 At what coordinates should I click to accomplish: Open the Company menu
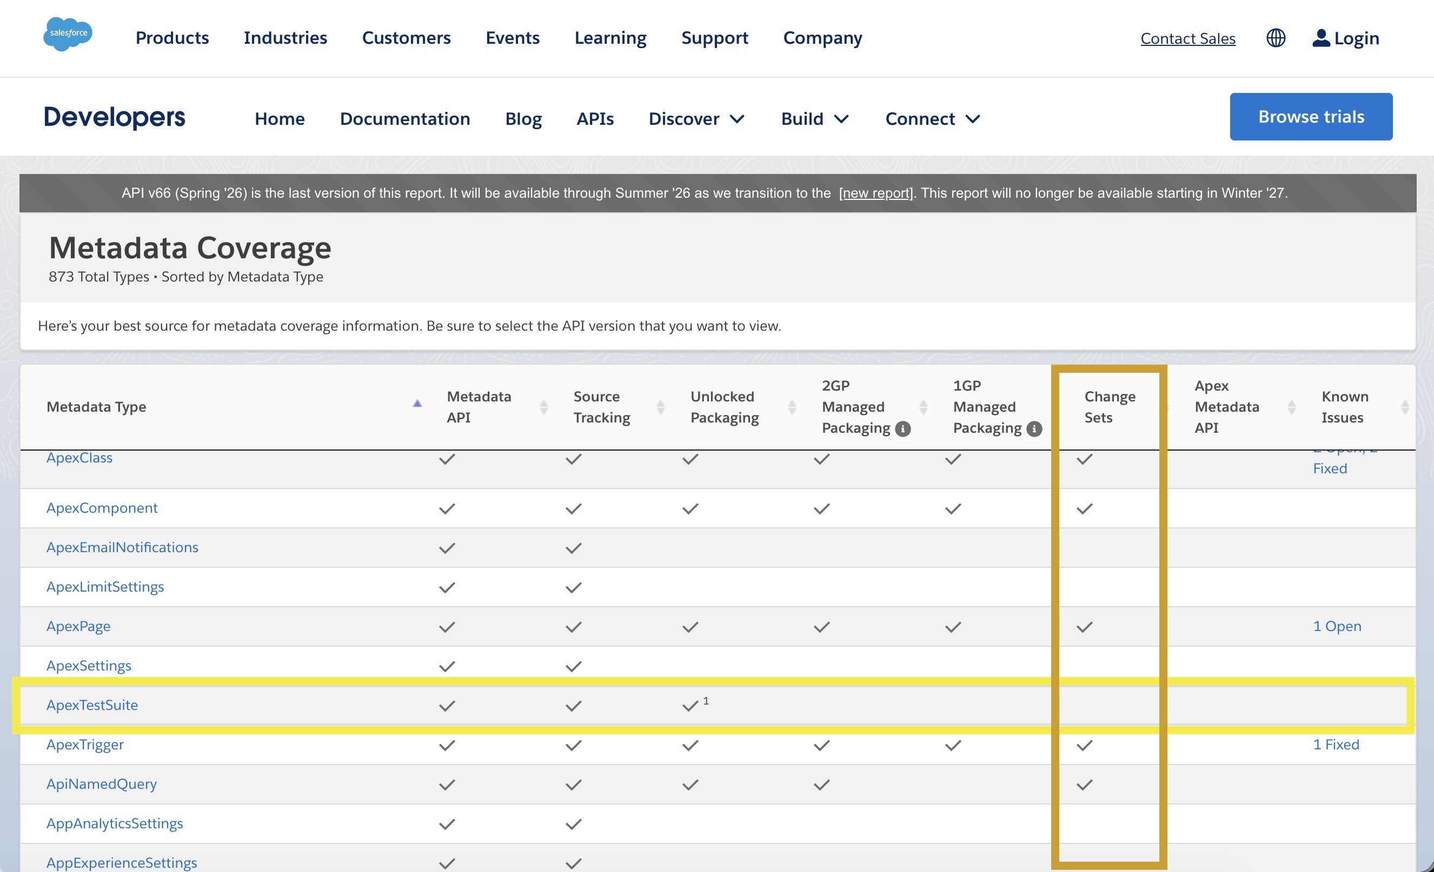(822, 38)
